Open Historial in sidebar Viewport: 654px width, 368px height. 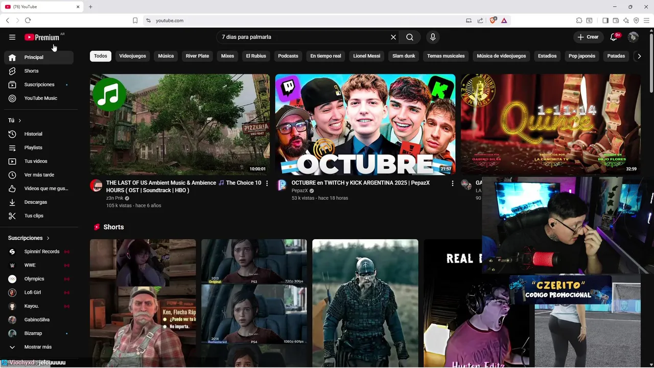click(39, 134)
